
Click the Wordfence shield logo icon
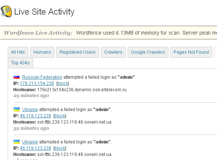(6, 11)
